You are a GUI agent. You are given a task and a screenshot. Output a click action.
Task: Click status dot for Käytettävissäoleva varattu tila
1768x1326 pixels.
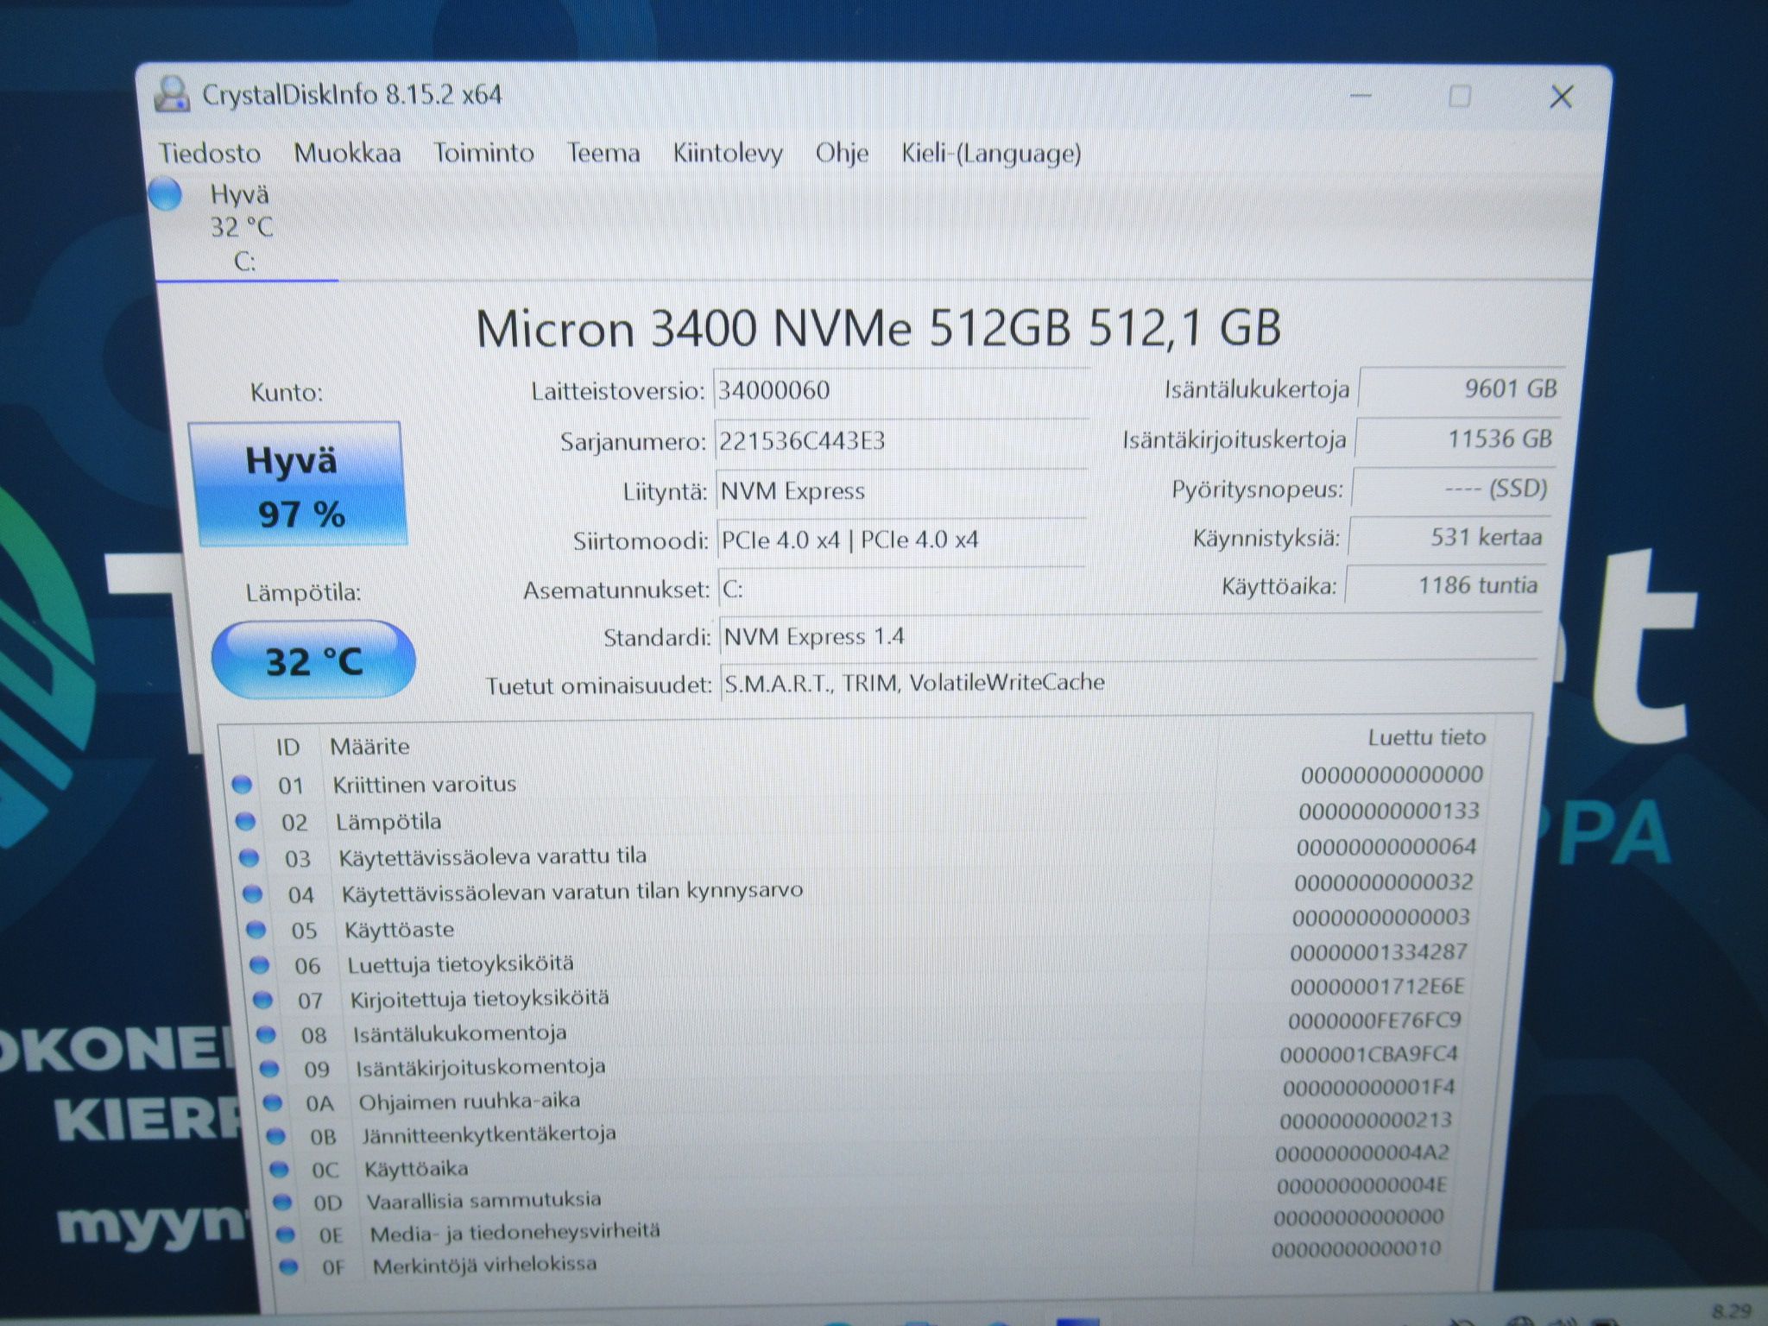point(249,858)
